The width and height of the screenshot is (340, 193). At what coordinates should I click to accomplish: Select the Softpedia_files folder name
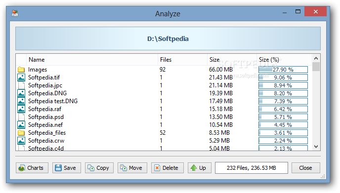click(x=47, y=133)
